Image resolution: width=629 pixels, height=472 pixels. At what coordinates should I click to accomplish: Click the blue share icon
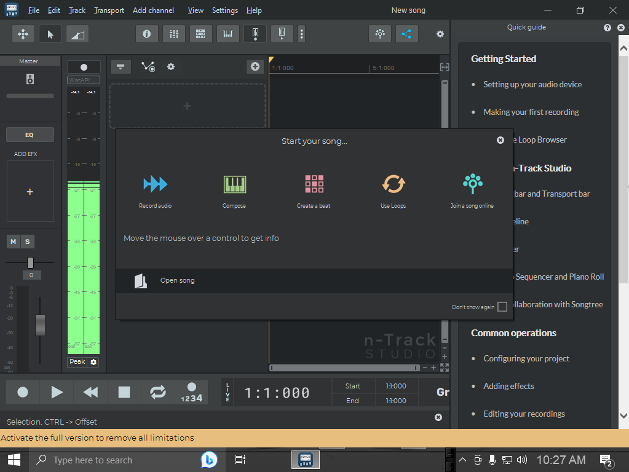(407, 34)
